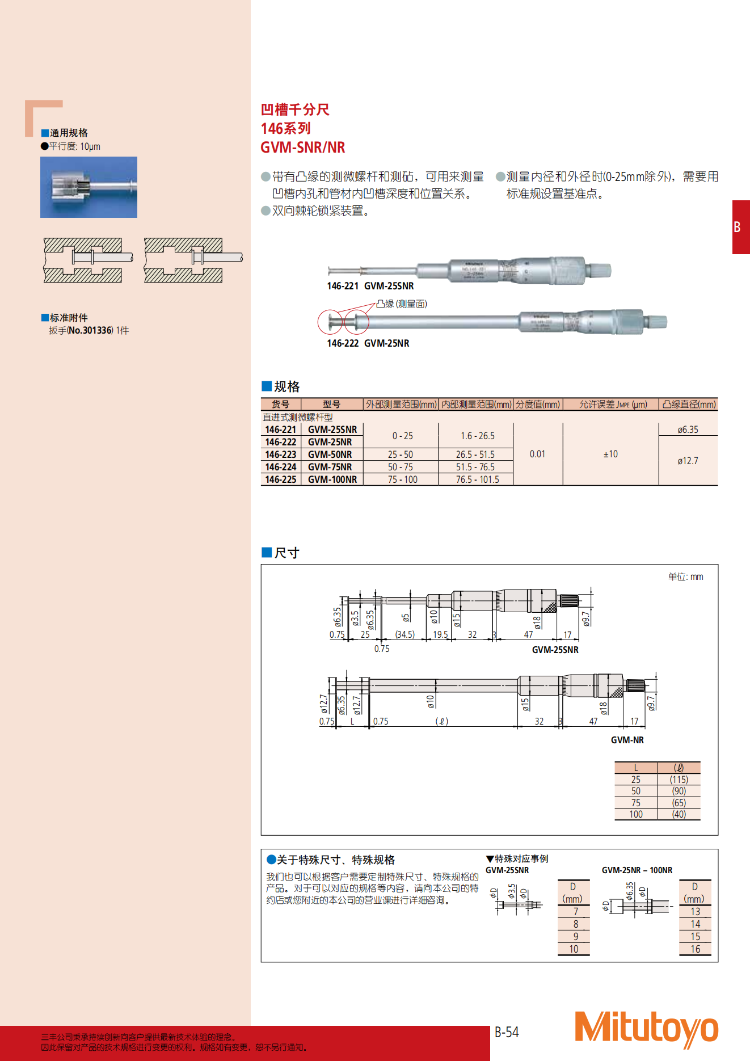Select the 'GVM-SNR/NR' heading text
750x1061 pixels.
(302, 148)
